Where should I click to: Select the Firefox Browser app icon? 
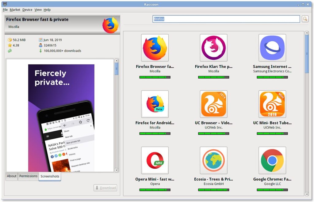[x=155, y=48]
